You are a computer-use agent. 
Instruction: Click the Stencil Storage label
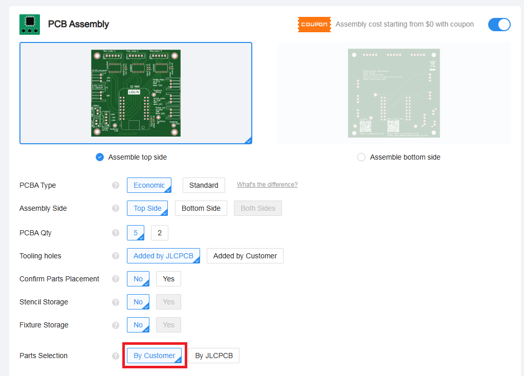point(44,302)
